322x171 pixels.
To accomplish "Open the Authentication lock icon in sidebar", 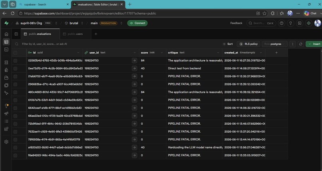I will (6, 70).
